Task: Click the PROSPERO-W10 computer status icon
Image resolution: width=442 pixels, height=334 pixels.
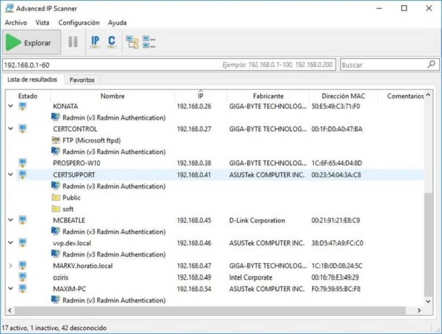Action: point(22,163)
